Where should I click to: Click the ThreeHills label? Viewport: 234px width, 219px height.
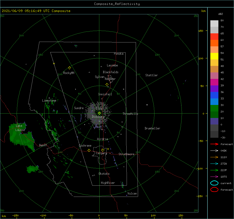tap(130, 114)
